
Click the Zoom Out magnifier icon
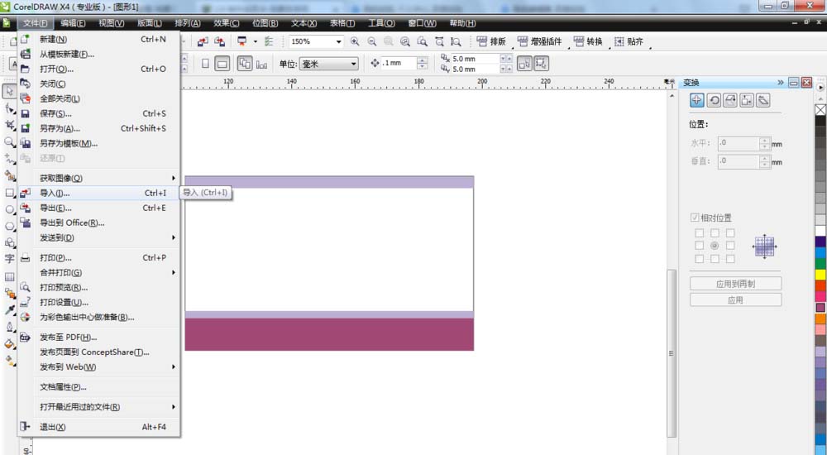[372, 41]
